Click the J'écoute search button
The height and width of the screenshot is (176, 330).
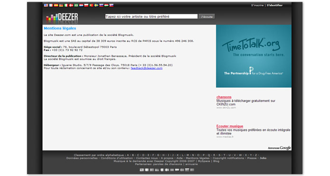(x=207, y=17)
